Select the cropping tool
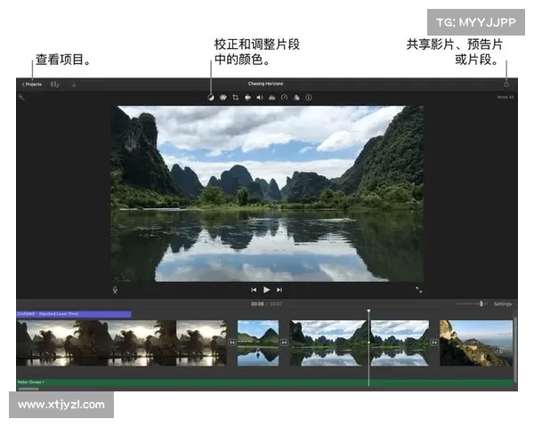The image size is (534, 427). pyautogui.click(x=235, y=98)
